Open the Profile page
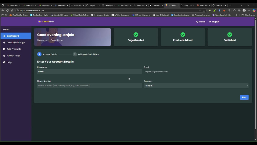This screenshot has height=145, width=257. coord(201,22)
